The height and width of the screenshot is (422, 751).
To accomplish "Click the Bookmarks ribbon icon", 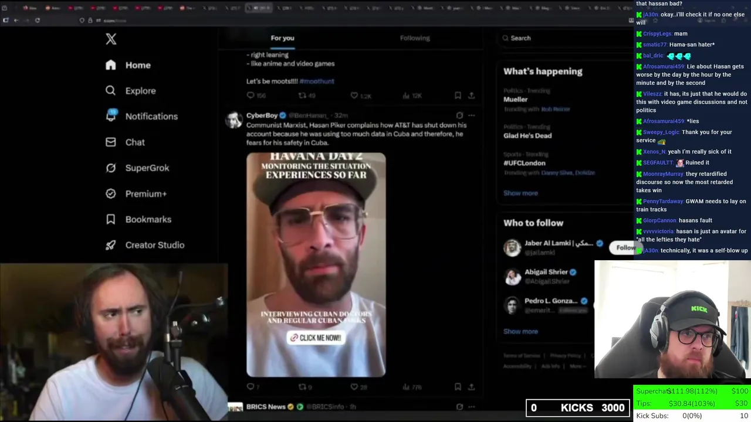I will click(111, 219).
